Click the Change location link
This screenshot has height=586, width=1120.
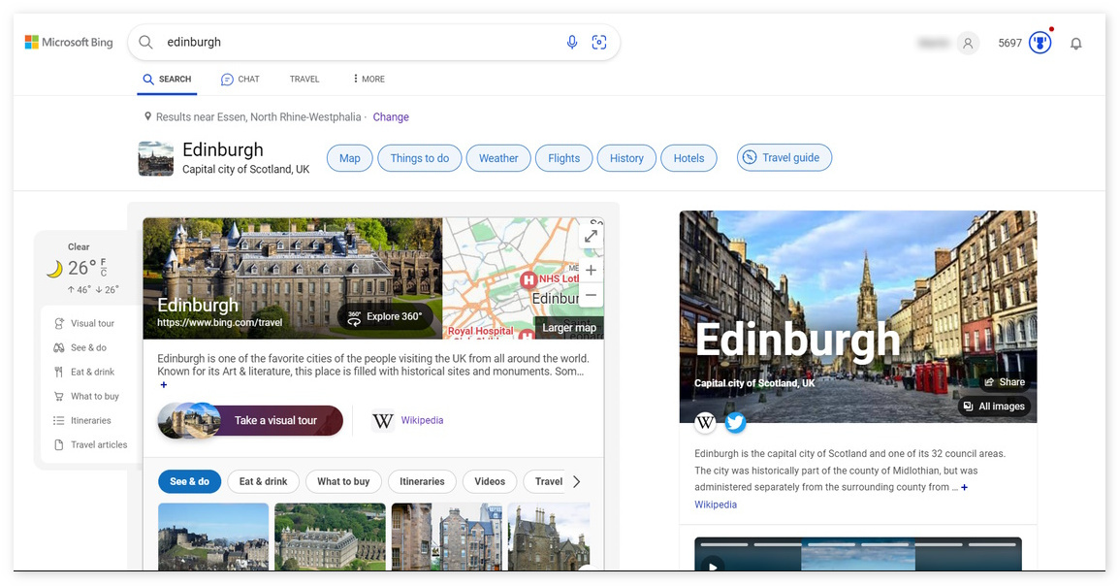click(391, 117)
